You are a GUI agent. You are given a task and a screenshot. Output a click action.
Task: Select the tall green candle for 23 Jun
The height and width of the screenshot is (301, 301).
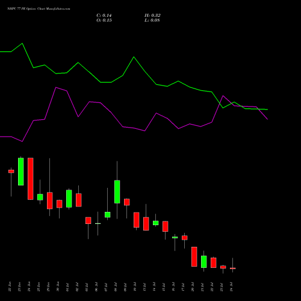(x=21, y=172)
